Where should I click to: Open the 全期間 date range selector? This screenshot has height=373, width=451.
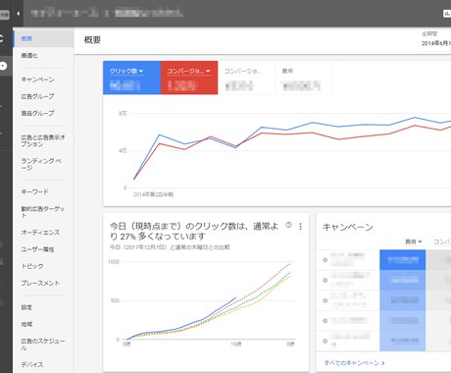[436, 38]
